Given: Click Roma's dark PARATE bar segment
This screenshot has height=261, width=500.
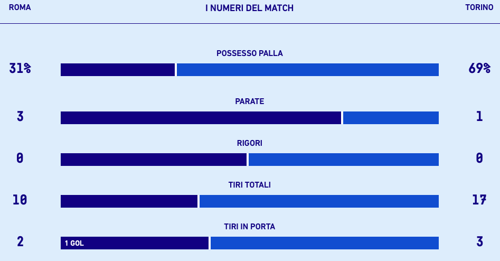Looking at the screenshot, I should tap(201, 118).
